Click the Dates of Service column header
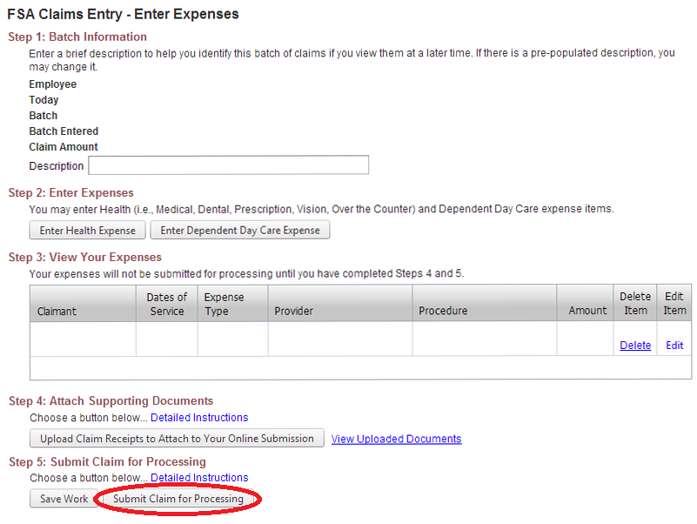The height and width of the screenshot is (524, 697). click(166, 304)
